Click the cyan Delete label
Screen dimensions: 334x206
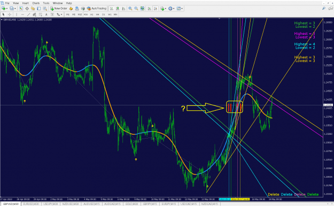coord(286,194)
